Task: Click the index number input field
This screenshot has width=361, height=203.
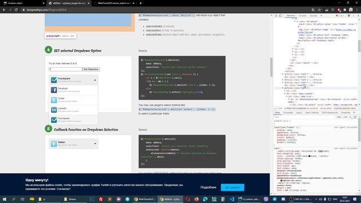Action: [x=65, y=69]
